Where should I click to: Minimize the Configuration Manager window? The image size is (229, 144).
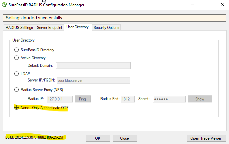coord(192,5)
